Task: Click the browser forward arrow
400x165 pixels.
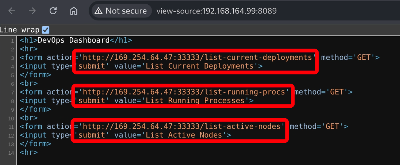Action: pyautogui.click(x=32, y=11)
